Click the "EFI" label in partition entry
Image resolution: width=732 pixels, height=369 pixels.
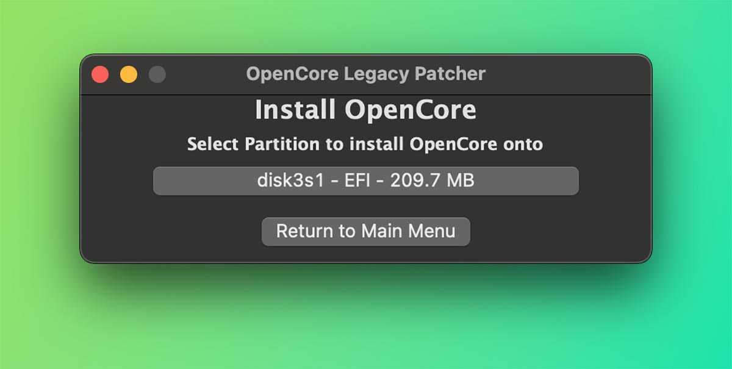click(356, 181)
